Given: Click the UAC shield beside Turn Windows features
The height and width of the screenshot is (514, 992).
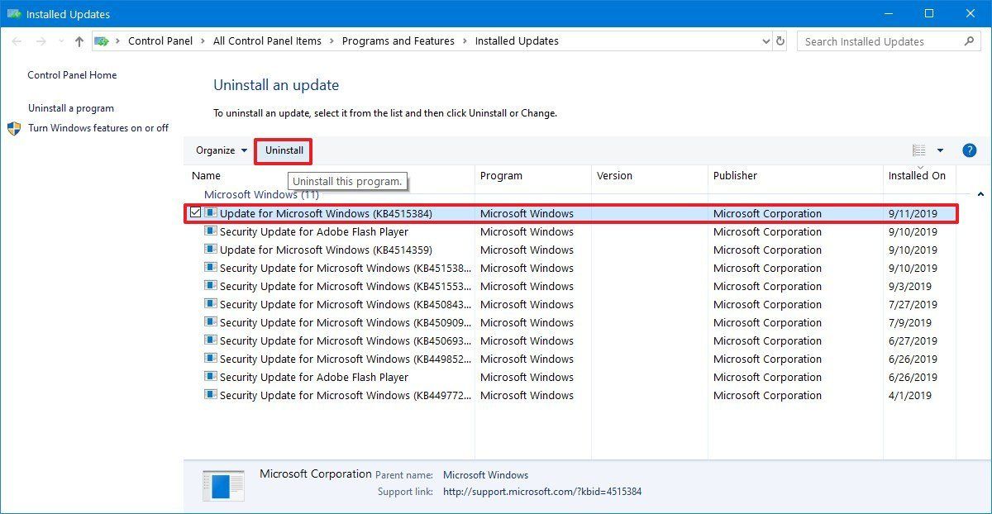Looking at the screenshot, I should (x=13, y=127).
